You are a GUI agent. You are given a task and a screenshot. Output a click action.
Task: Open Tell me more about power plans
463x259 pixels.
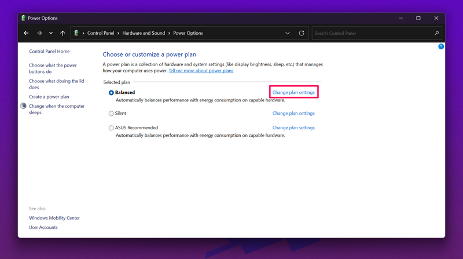coord(201,71)
